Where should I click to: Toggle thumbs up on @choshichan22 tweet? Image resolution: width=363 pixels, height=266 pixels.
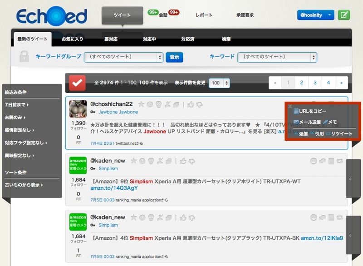click(191, 105)
